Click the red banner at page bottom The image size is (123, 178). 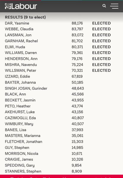pyautogui.click(x=61, y=177)
